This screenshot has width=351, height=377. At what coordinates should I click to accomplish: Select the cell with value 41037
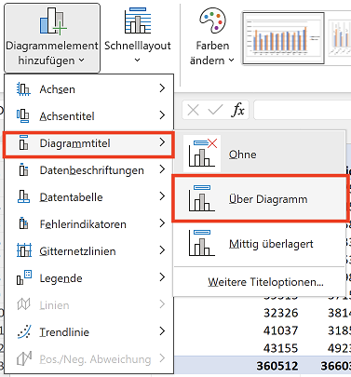pyautogui.click(x=280, y=330)
